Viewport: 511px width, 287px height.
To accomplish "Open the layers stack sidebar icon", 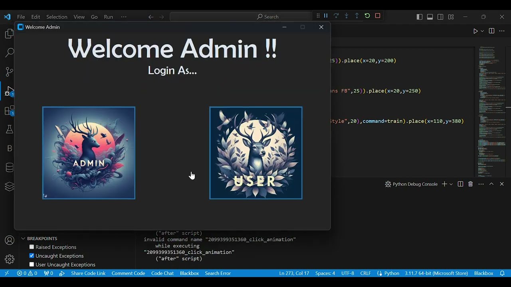I will coord(9,187).
